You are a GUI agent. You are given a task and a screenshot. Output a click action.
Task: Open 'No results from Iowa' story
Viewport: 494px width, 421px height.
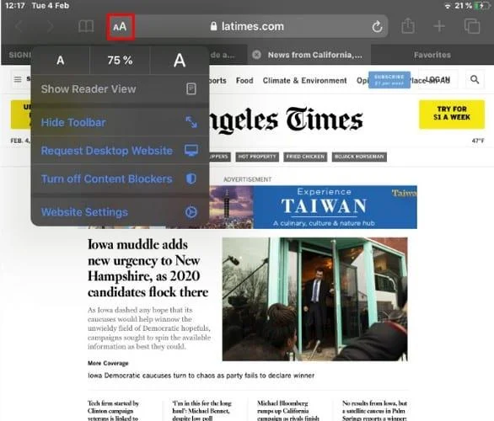click(x=374, y=411)
